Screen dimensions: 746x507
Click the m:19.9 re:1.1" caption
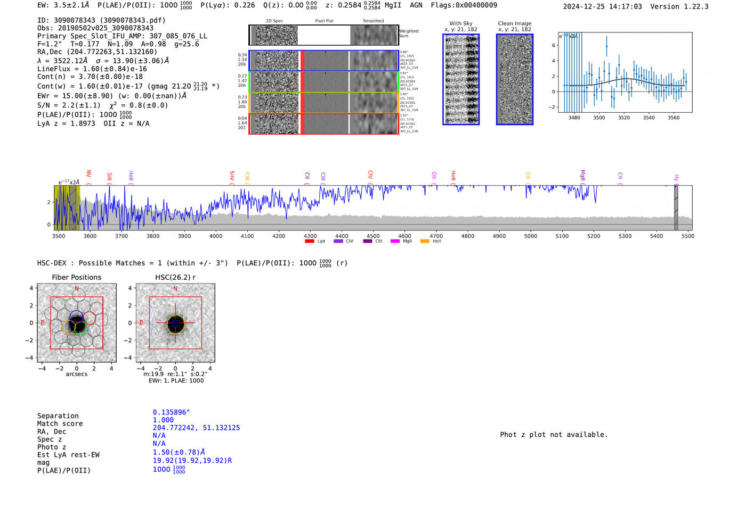175,374
